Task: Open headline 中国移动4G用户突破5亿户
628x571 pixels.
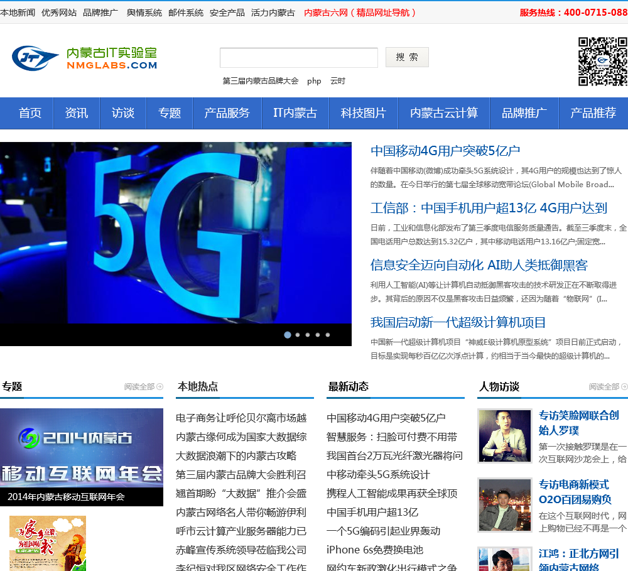Action: (445, 151)
